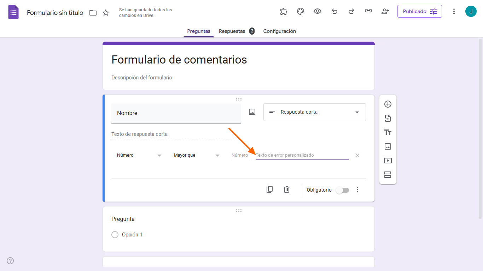Open the Número validation dropdown

[x=139, y=155]
